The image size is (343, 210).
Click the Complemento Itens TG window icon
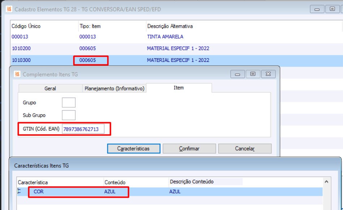17,74
